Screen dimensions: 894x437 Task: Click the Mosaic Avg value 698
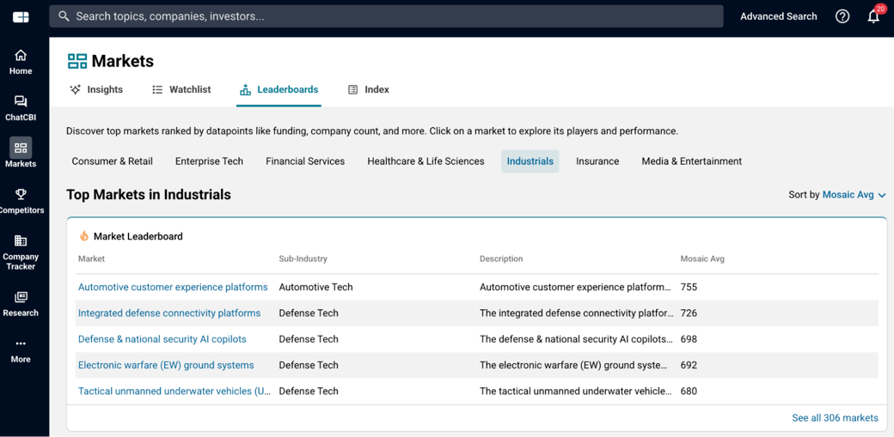(x=689, y=339)
